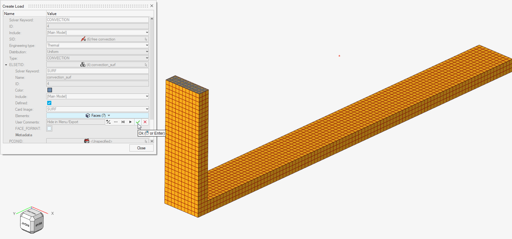Image resolution: width=512 pixels, height=239 pixels.
Task: Open the Faces (7) entity type dropdown arrow
Action: [x=109, y=116]
